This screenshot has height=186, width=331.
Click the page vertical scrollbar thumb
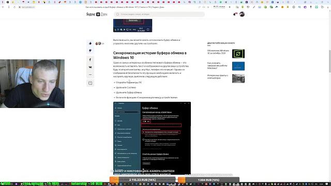point(330,61)
